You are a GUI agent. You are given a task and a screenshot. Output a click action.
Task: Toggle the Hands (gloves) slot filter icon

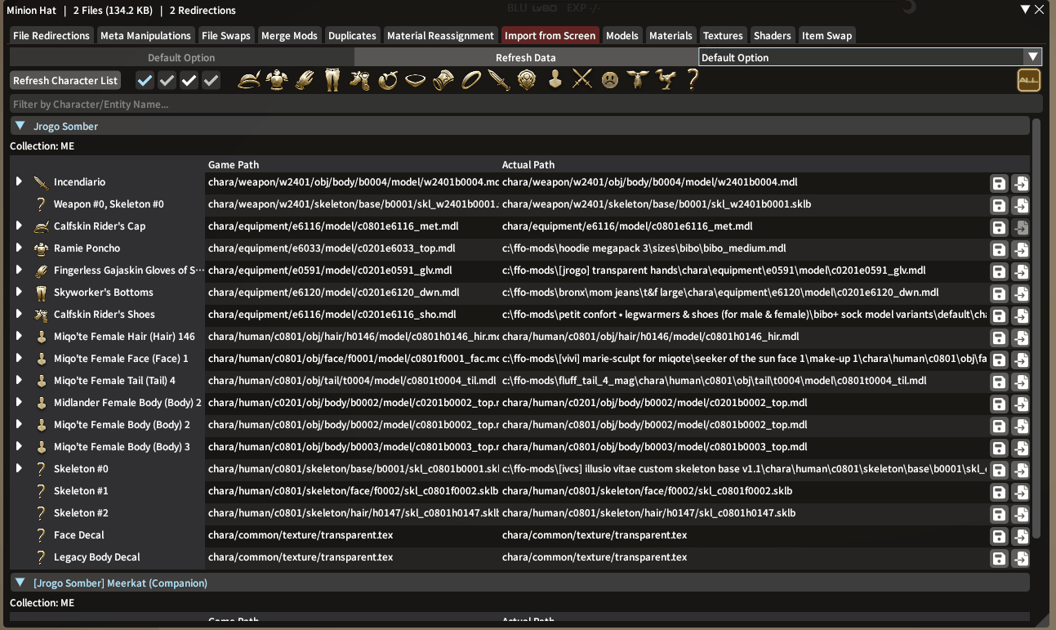tap(305, 80)
